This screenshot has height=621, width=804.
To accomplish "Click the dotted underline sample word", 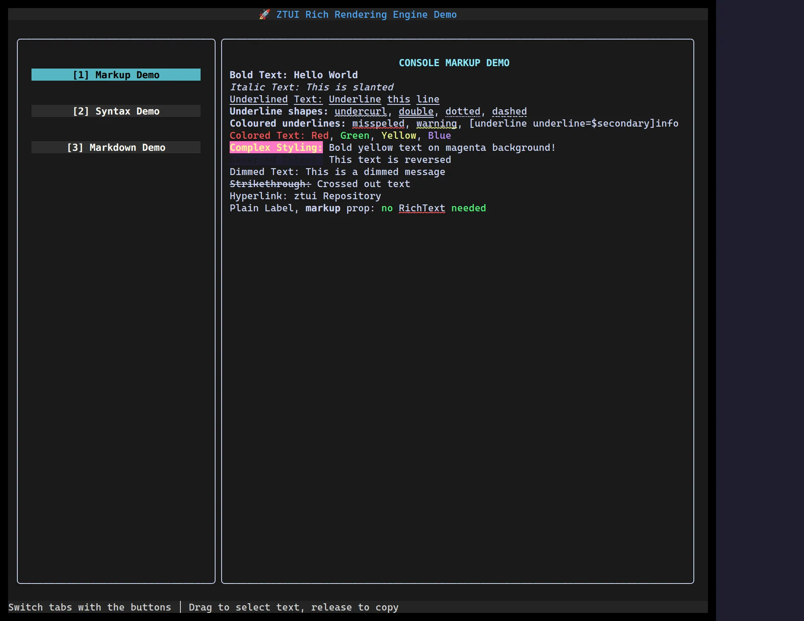I will pyautogui.click(x=463, y=111).
